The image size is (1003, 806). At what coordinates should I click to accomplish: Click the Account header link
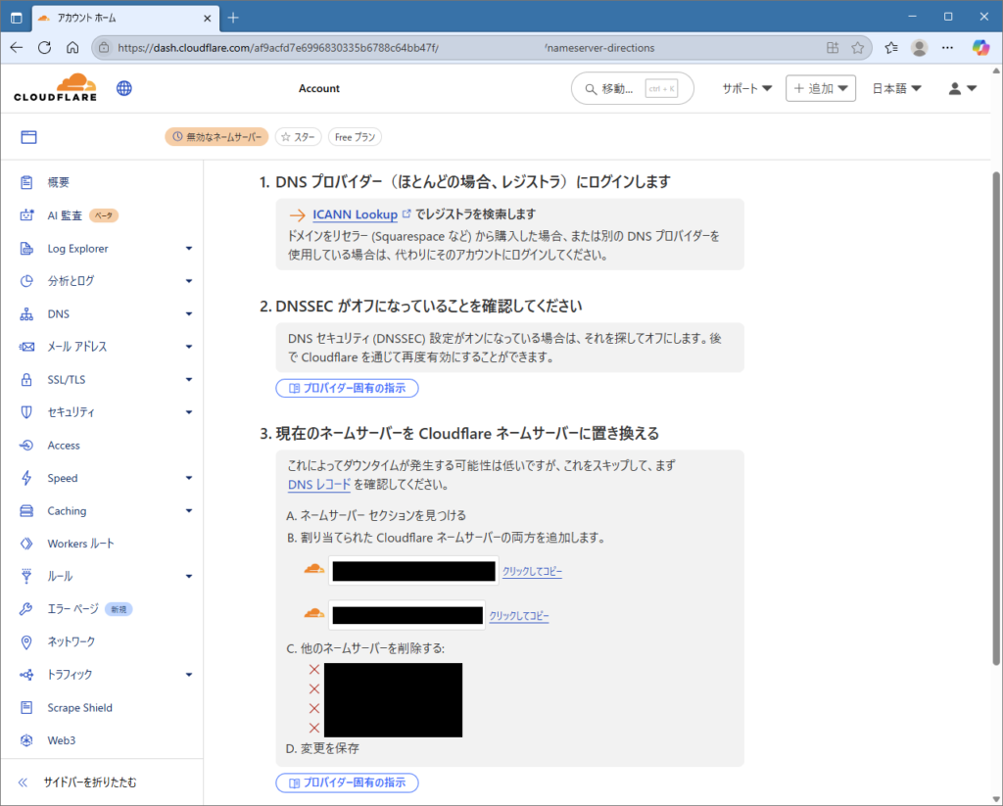pyautogui.click(x=319, y=88)
